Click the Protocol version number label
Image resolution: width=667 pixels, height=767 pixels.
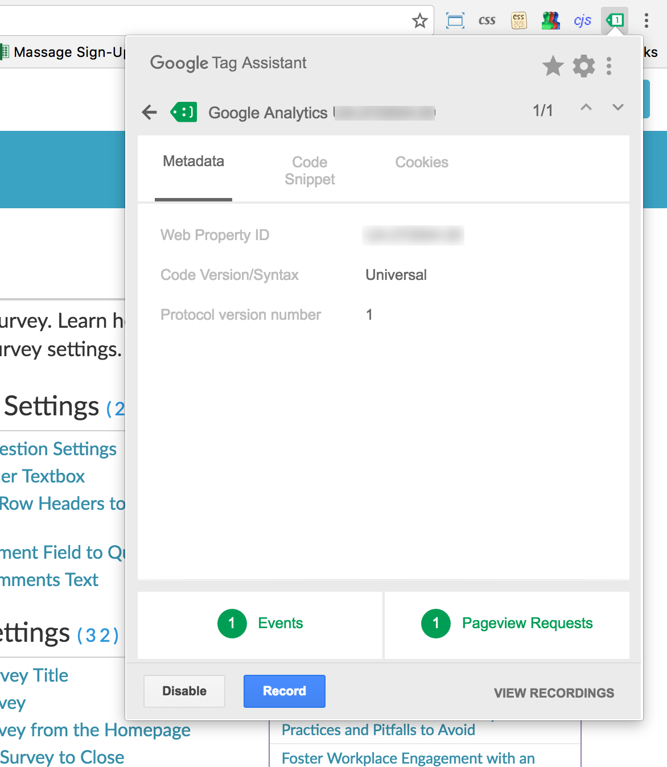[241, 315]
